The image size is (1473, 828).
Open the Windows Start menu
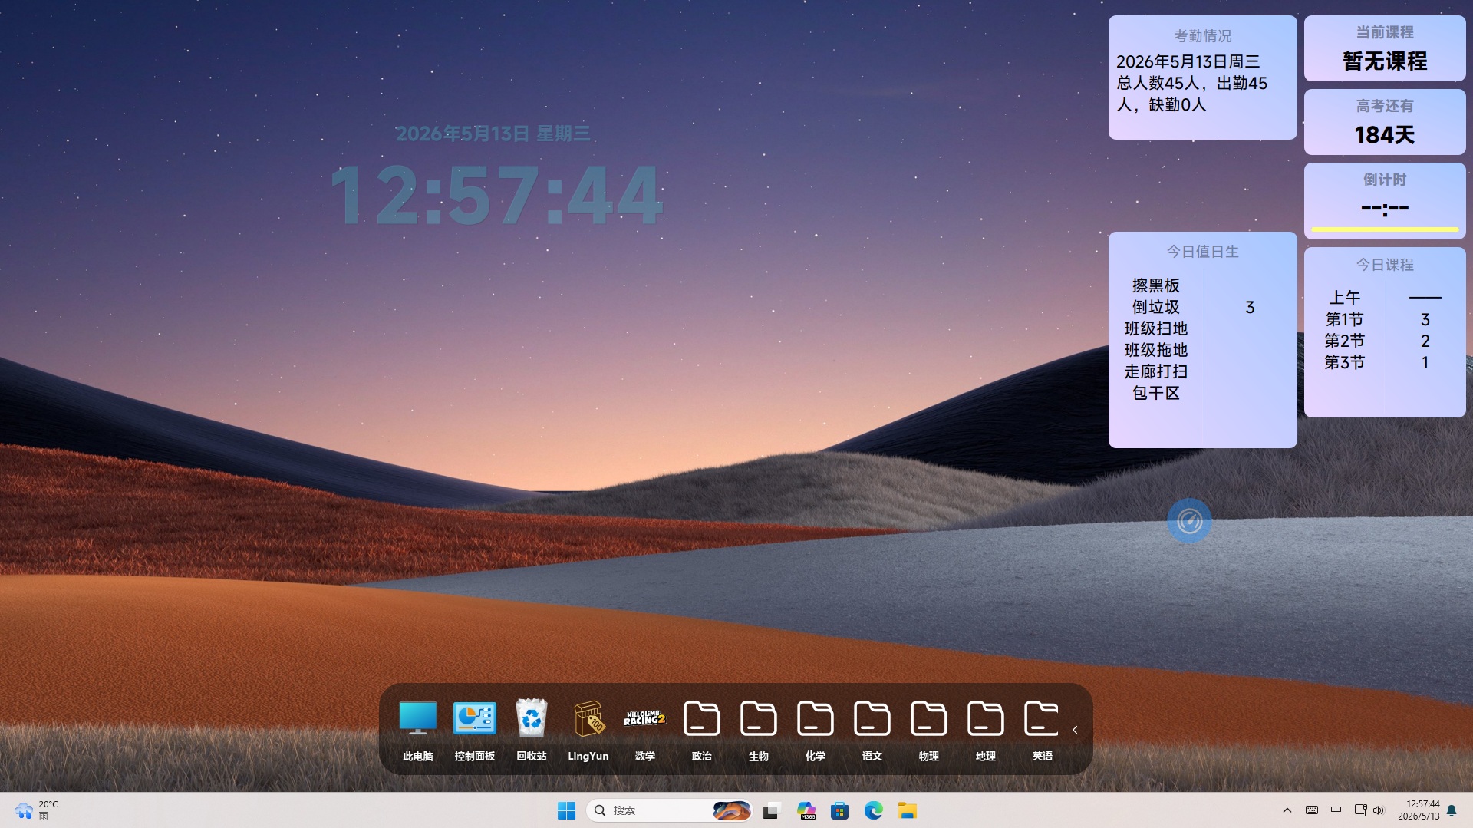coord(566,810)
